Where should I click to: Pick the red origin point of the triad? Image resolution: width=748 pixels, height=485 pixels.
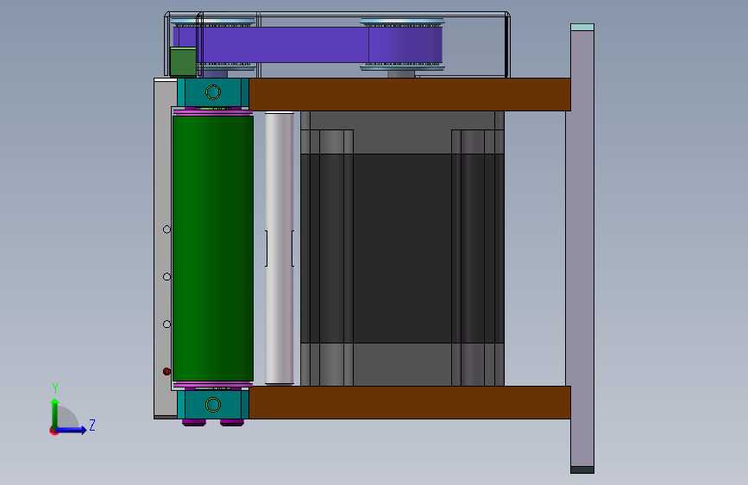[x=53, y=431]
